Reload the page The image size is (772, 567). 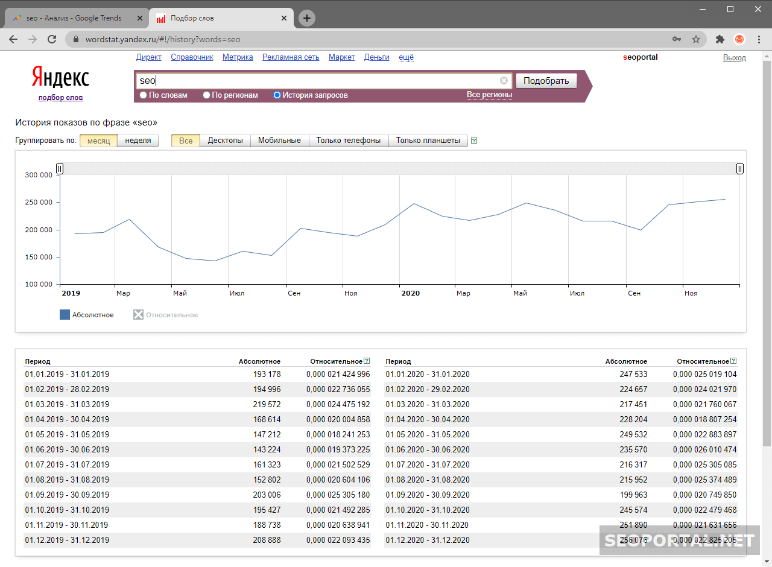(x=52, y=39)
